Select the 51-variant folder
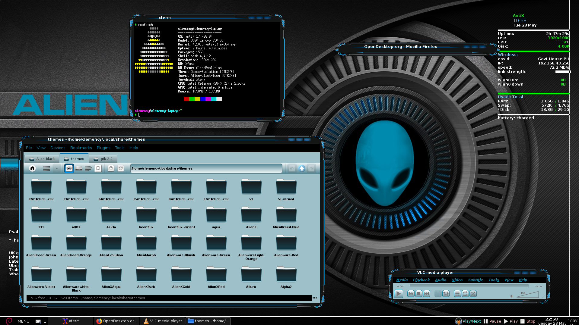Screen dimensions: 579x325 click(286, 190)
